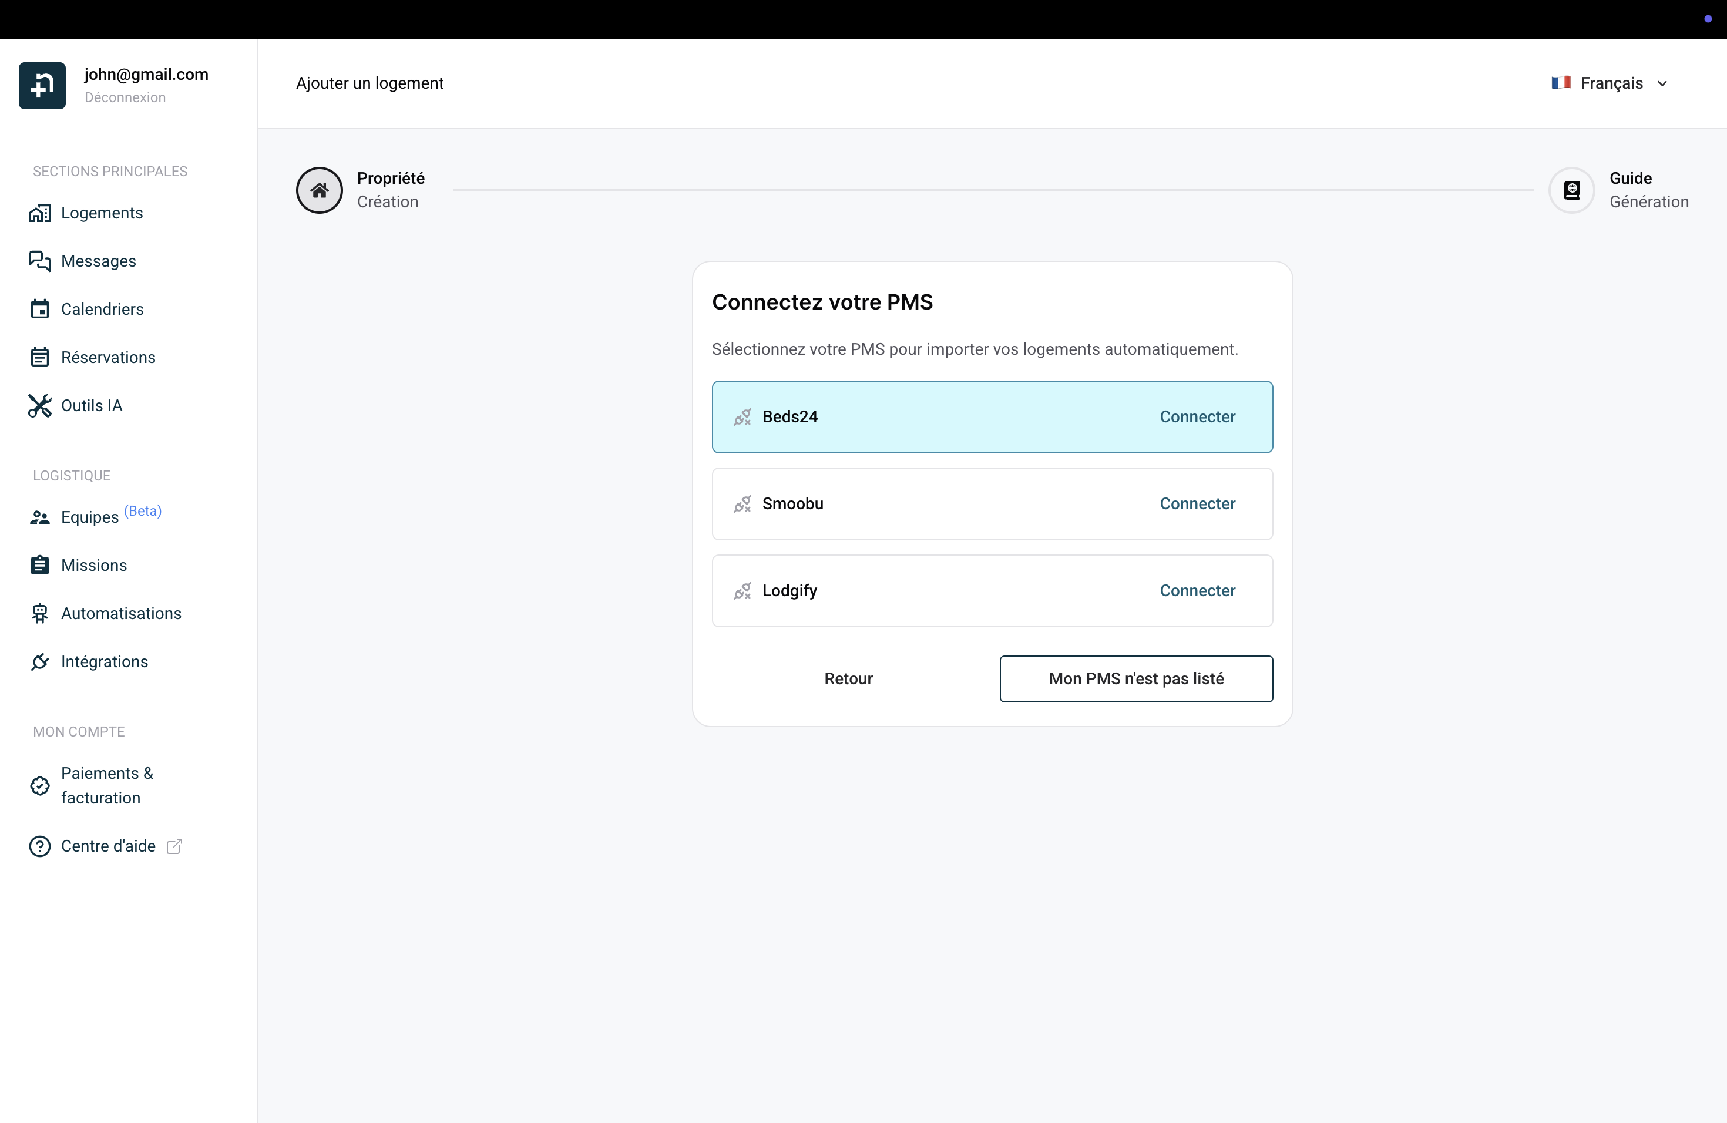Viewport: 1727px width, 1123px height.
Task: Open Intégrations page
Action: (x=105, y=661)
